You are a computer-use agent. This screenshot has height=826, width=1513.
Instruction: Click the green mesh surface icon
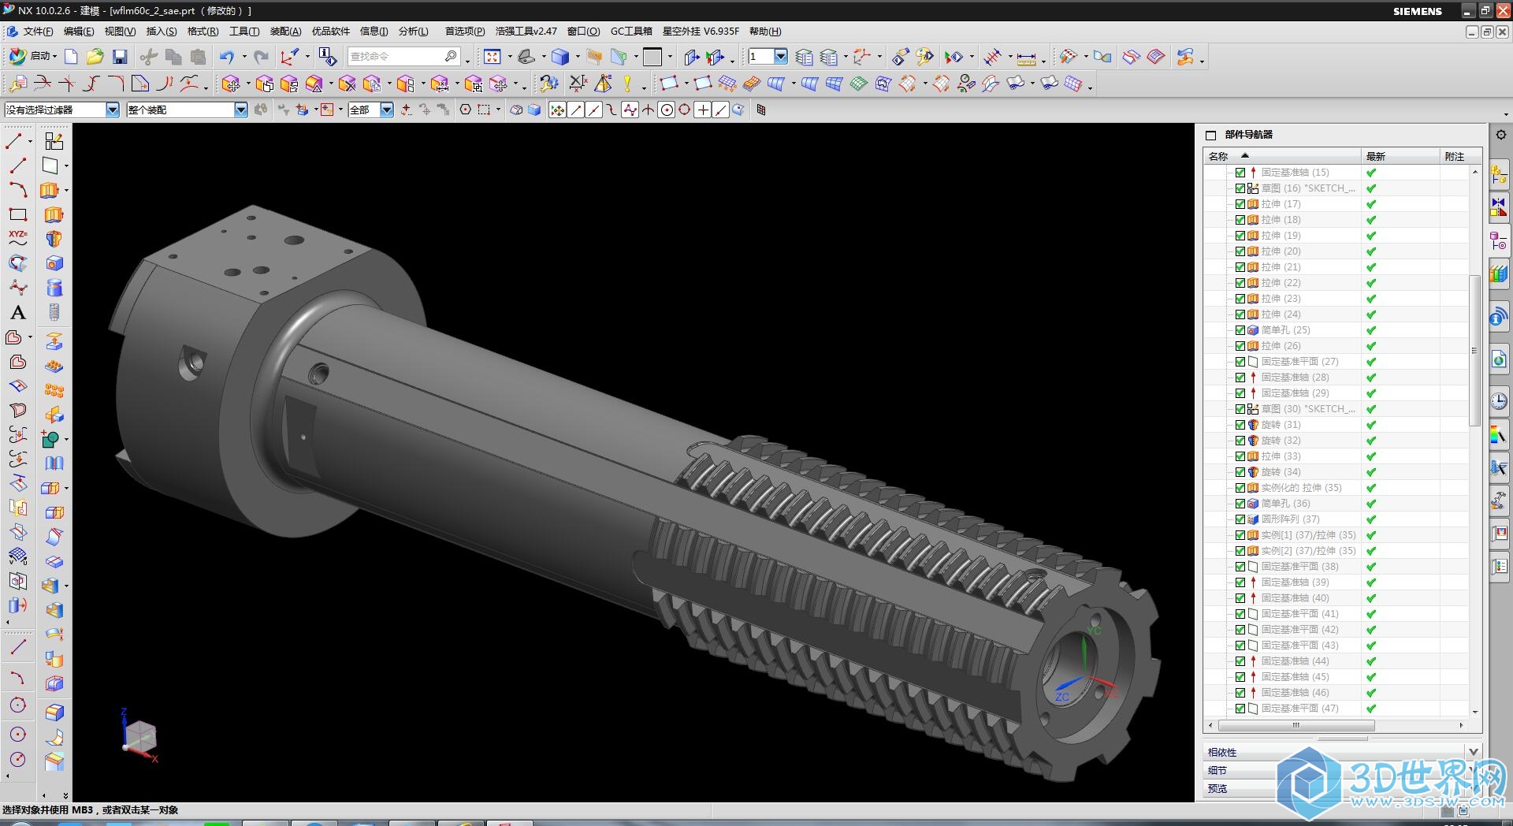click(x=859, y=84)
